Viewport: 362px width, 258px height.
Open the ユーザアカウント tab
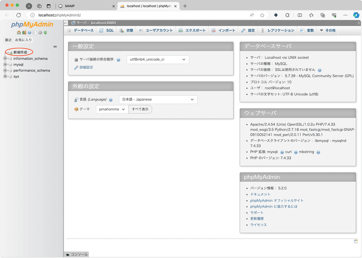156,30
